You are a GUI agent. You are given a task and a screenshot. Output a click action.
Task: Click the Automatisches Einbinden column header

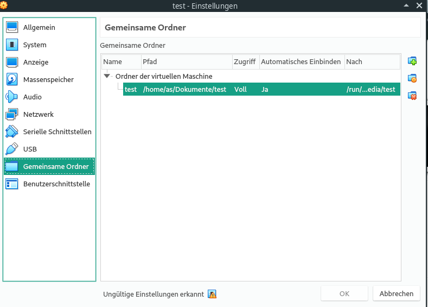[x=301, y=61]
